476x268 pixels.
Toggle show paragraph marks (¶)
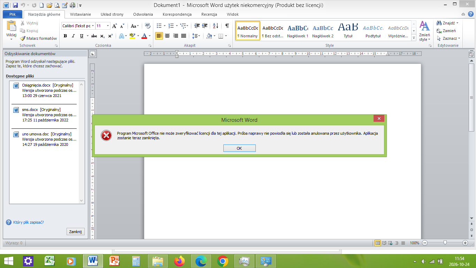click(x=227, y=26)
